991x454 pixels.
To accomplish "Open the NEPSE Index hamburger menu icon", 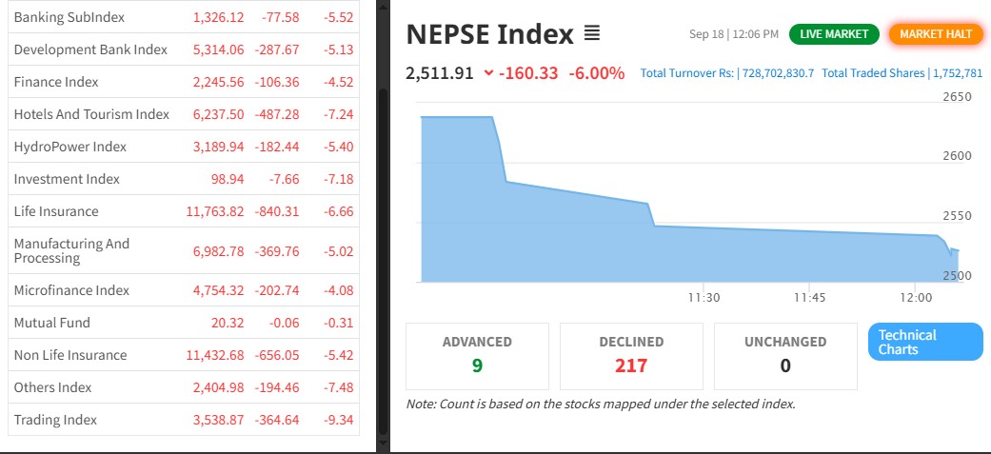I will coord(591,35).
